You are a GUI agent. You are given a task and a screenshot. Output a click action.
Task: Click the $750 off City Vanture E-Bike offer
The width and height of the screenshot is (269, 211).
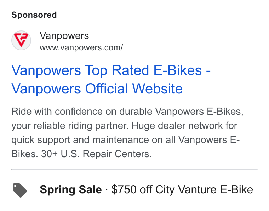pos(182,189)
